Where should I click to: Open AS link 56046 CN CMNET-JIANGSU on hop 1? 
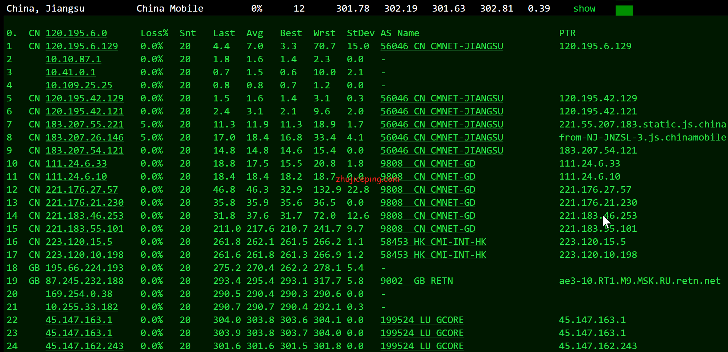coord(442,46)
